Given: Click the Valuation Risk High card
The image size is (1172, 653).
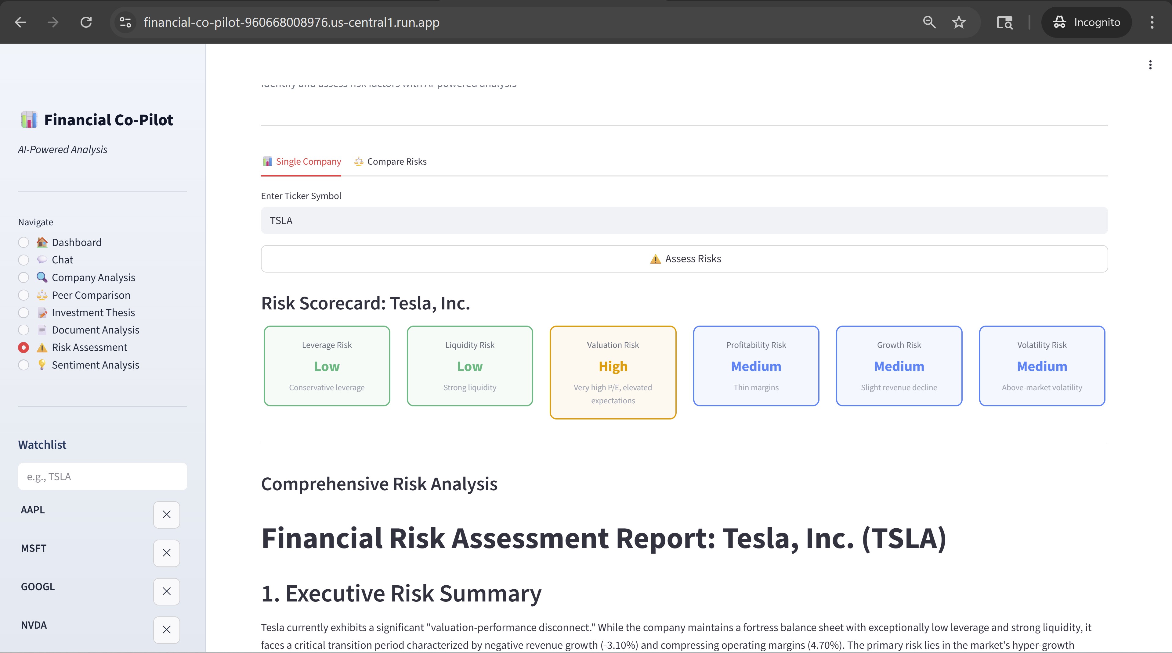Looking at the screenshot, I should [612, 372].
